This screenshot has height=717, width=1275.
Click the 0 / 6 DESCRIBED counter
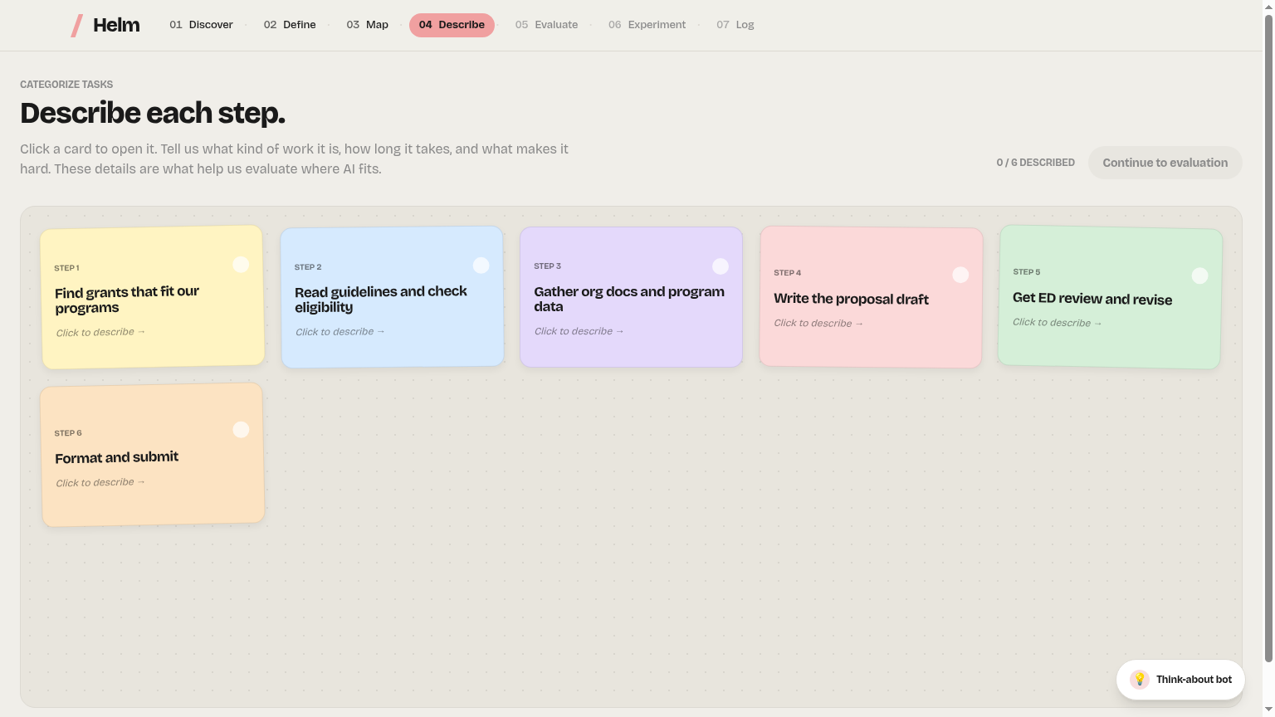point(1035,163)
